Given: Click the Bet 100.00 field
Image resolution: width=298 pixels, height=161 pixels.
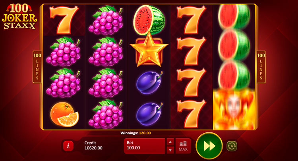Looking at the screenshot, I should click(144, 146).
